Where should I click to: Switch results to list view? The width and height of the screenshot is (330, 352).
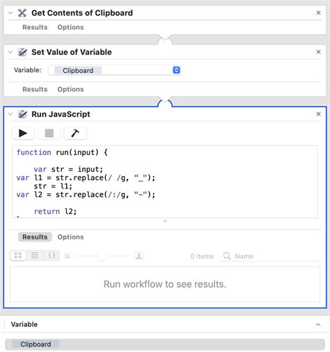point(35,255)
